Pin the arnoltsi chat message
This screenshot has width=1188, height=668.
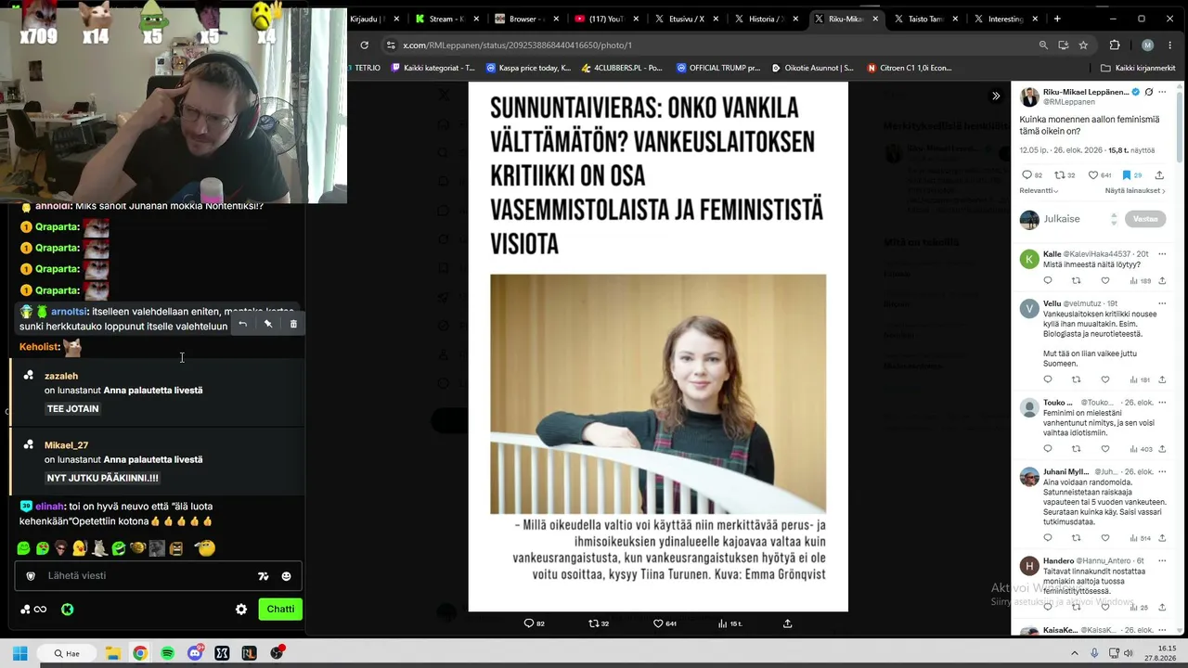[x=268, y=324]
